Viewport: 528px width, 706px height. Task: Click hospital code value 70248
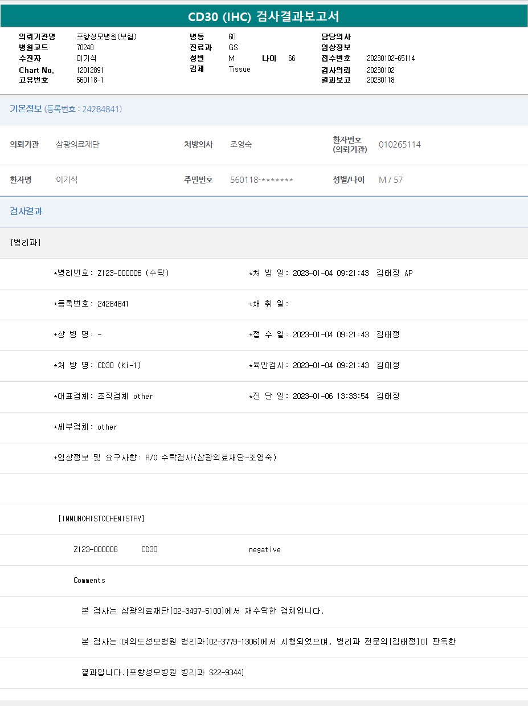(85, 47)
